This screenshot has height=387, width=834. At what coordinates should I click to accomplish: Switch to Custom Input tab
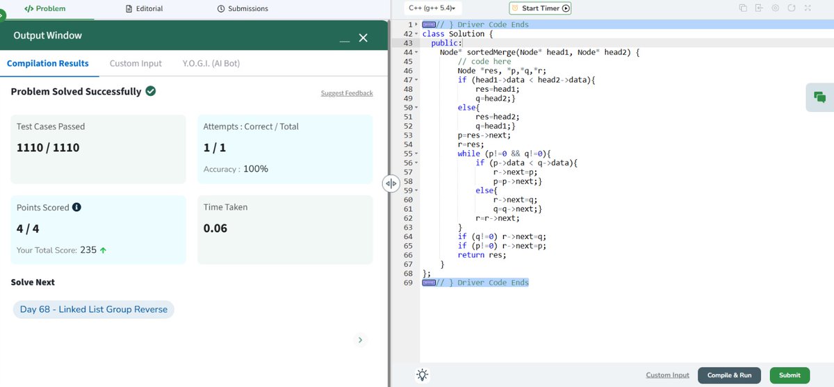pyautogui.click(x=136, y=63)
